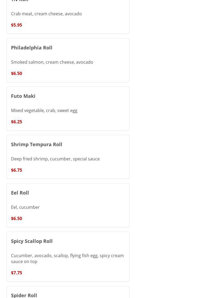
Task: Open the Futo Maki menu item
Action: click(23, 96)
